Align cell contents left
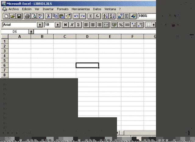Viewport: 195px width, 142px height. pyautogui.click(x=87, y=25)
